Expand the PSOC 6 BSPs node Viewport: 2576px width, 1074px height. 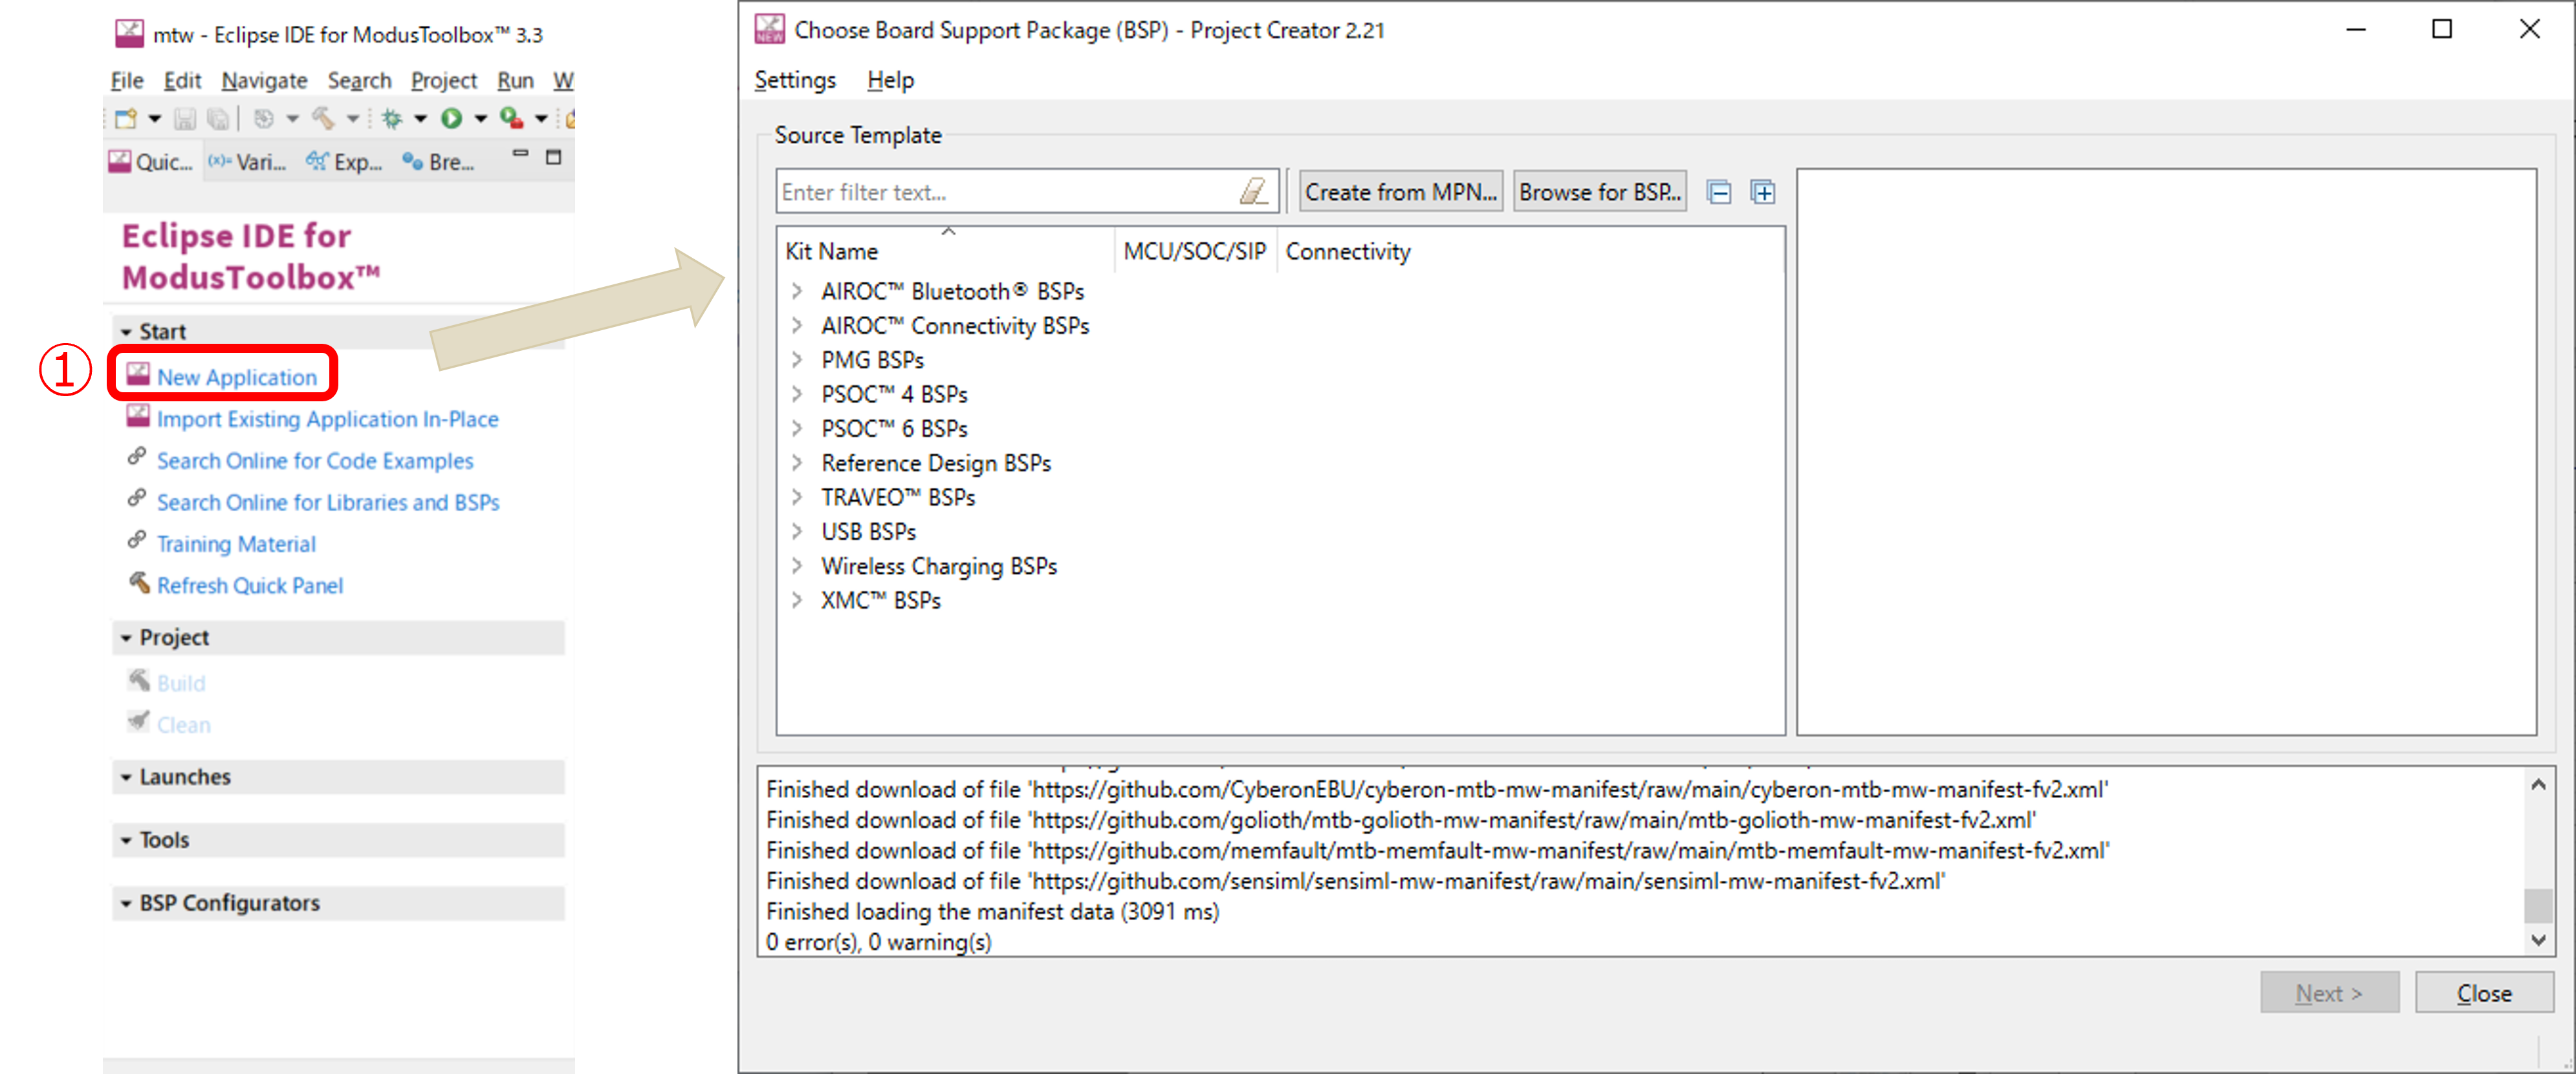(x=797, y=428)
